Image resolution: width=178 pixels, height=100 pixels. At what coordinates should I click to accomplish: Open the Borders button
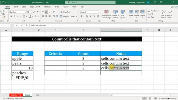[x=24, y=16]
